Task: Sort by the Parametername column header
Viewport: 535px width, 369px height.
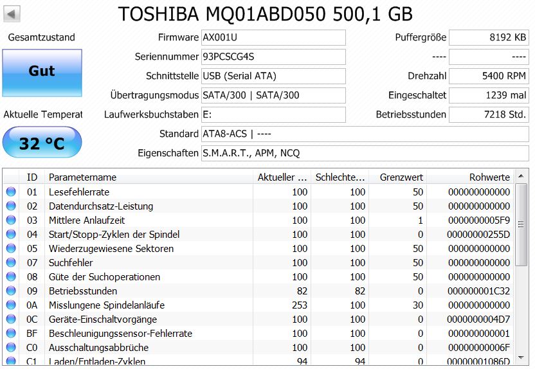Action: click(148, 177)
